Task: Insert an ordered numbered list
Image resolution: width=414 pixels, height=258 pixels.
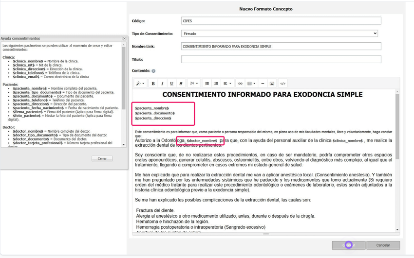Action: (216, 84)
